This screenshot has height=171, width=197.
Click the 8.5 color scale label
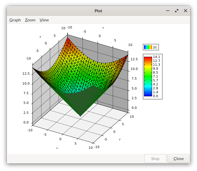(155, 73)
